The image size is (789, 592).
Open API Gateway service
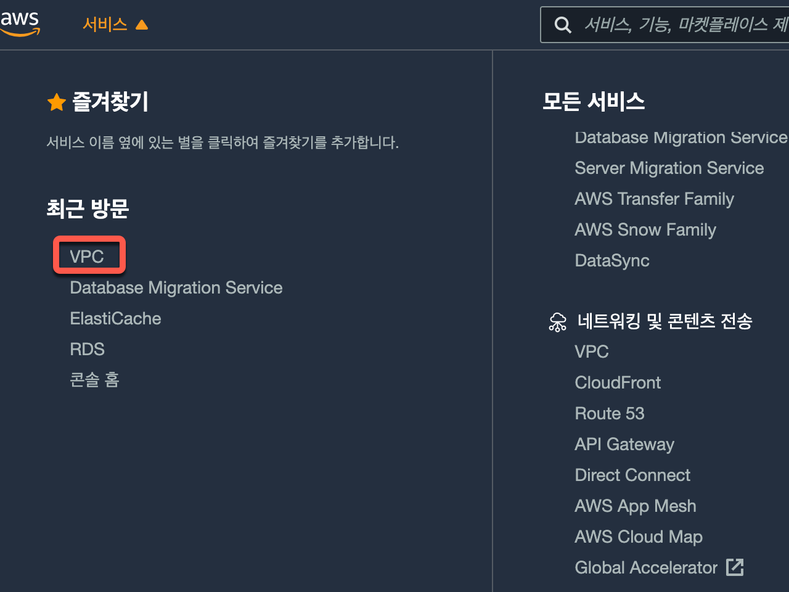[624, 444]
